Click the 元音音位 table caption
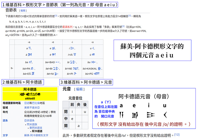 75,98
